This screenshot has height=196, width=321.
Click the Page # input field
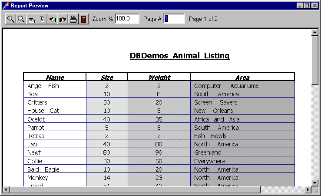[x=174, y=19]
